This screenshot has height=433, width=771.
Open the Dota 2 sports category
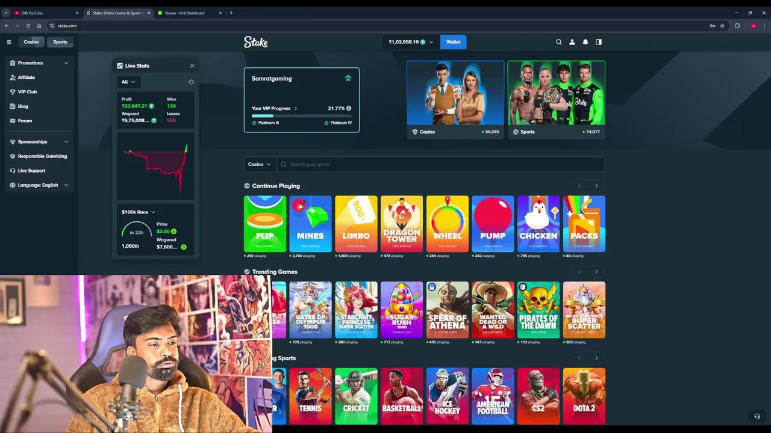[x=584, y=396]
